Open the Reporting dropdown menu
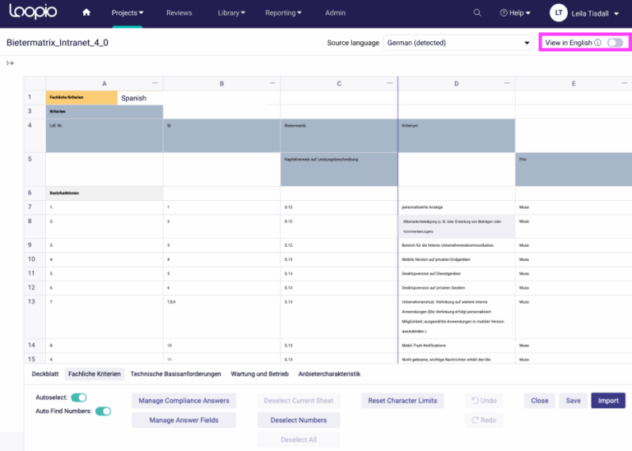Screen dimensions: 632x451 tap(283, 13)
